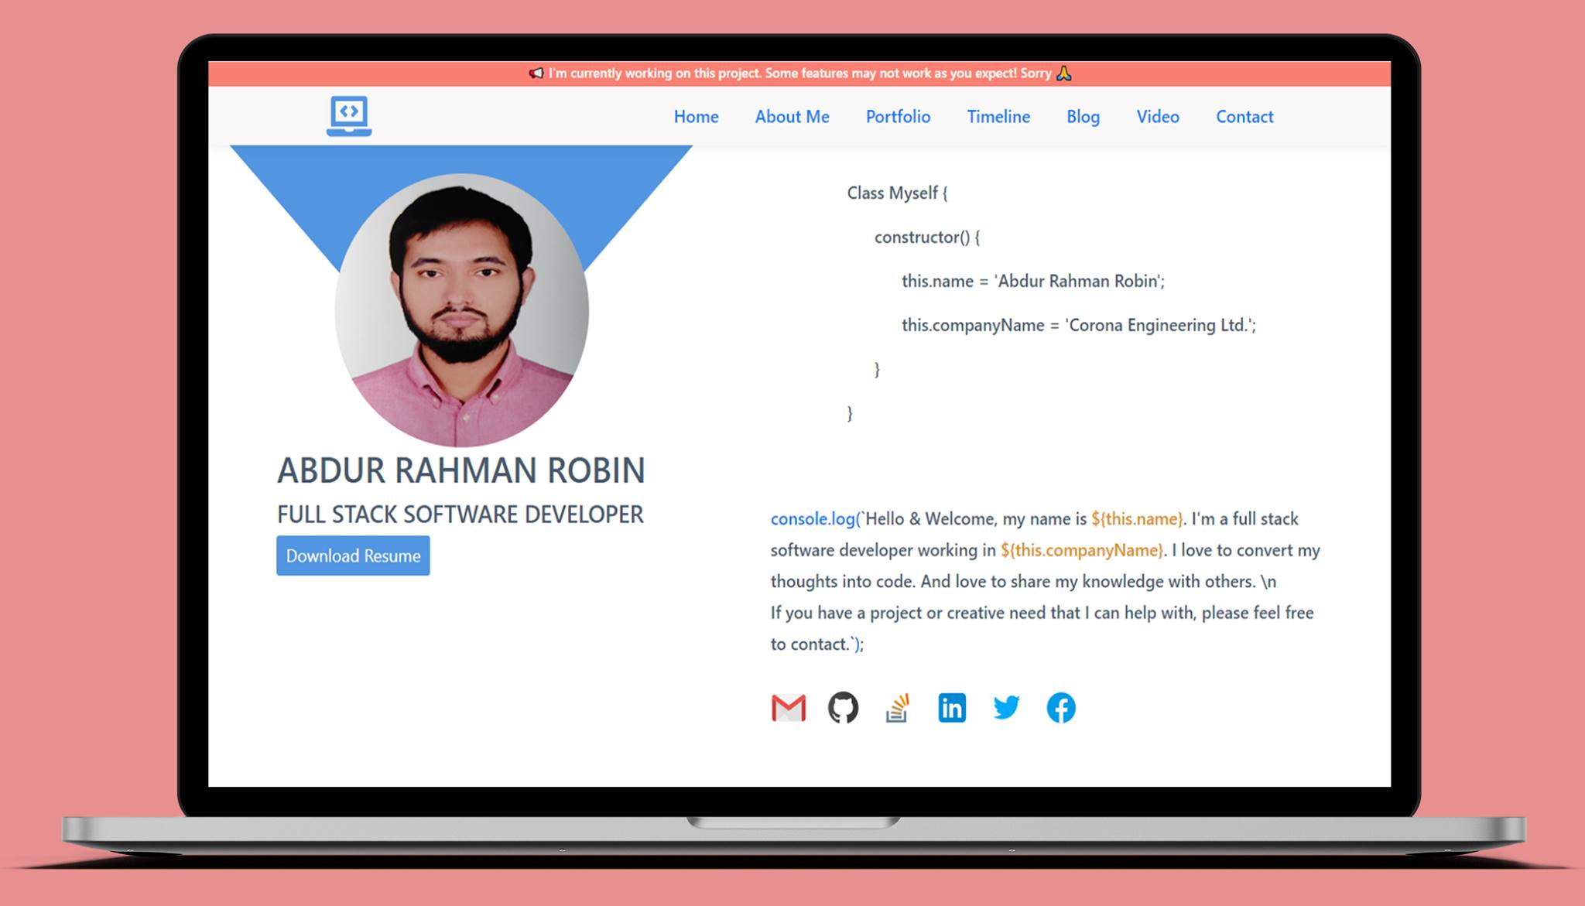The image size is (1585, 906).
Task: Click the Timeline navigation item
Action: pyautogui.click(x=998, y=116)
